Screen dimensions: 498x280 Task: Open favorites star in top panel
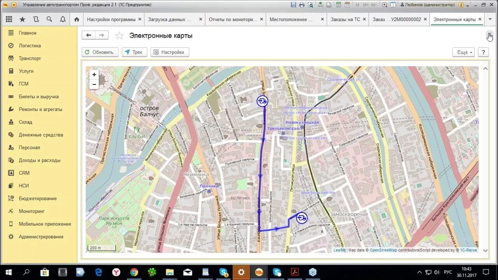22,19
